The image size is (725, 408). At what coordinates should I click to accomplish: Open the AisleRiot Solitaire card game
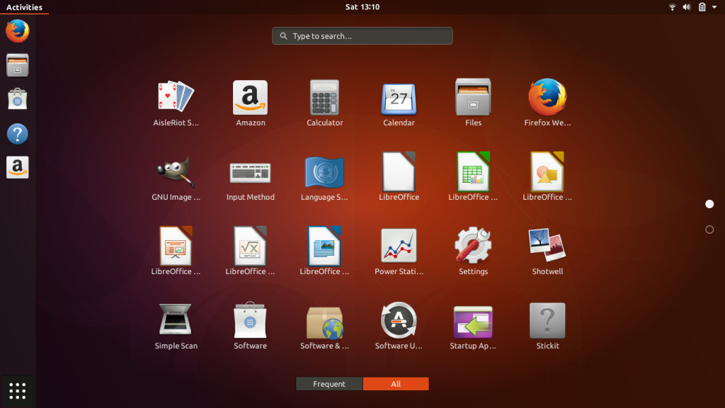tap(176, 98)
